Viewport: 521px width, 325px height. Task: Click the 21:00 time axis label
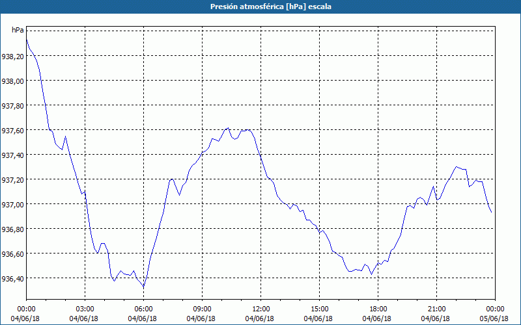click(436, 309)
